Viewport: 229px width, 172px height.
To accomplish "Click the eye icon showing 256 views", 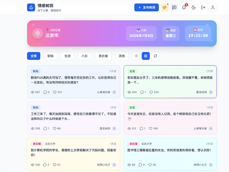I will [32, 129].
